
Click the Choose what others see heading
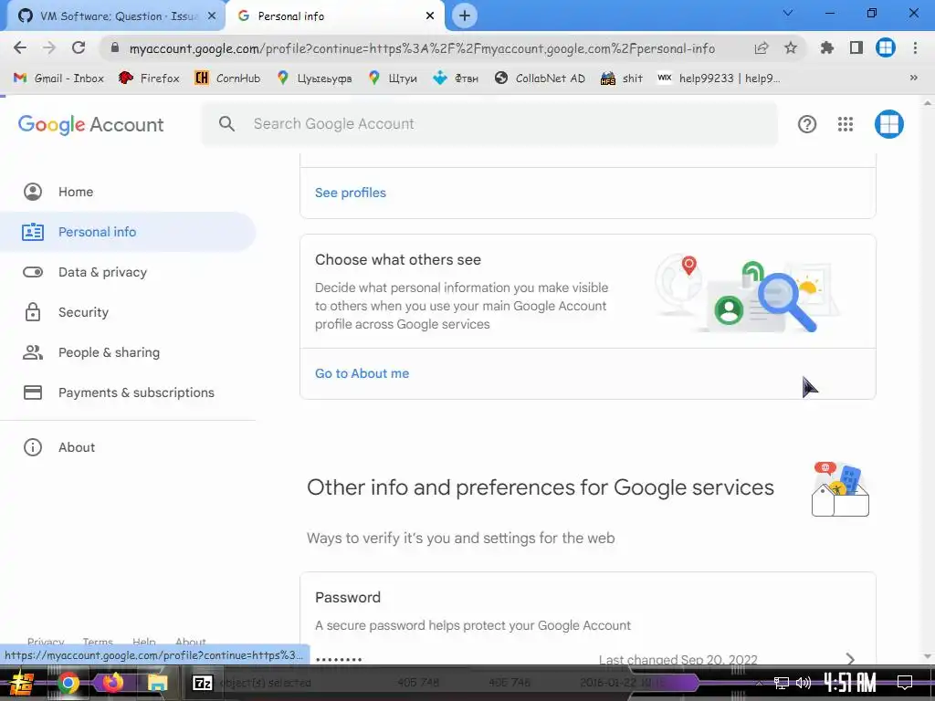398,259
